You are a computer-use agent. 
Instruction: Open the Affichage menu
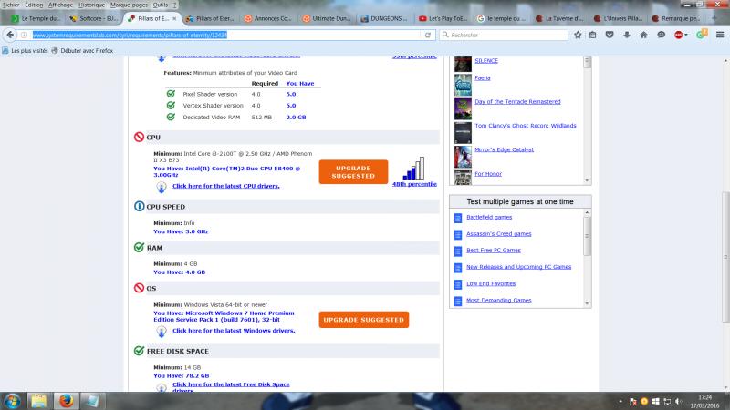point(60,5)
